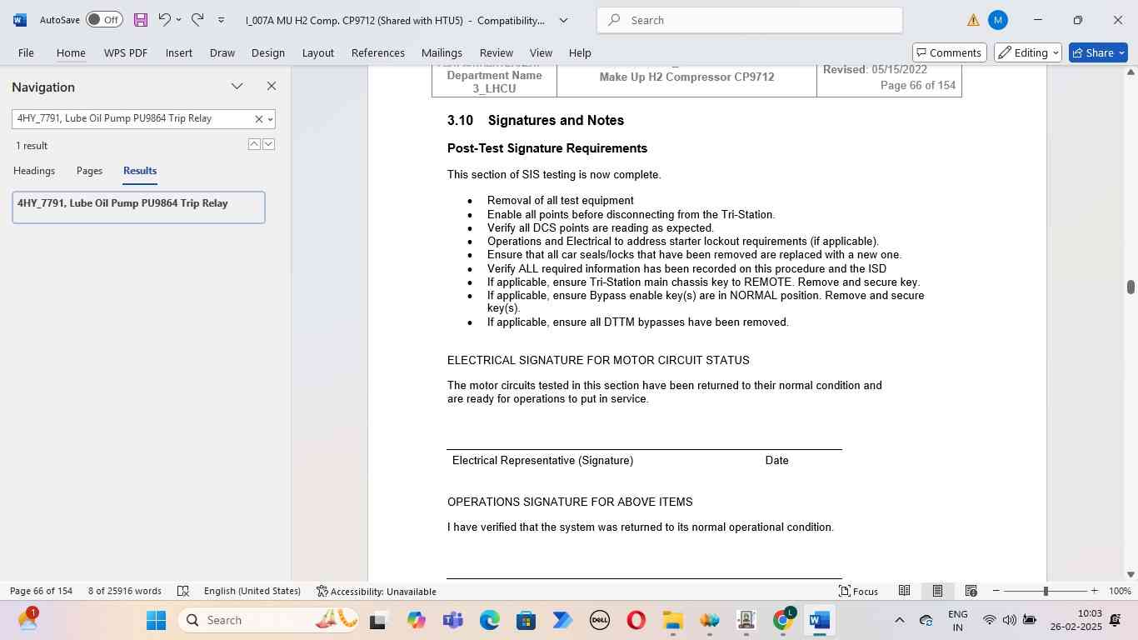Switch to the Home ribbon tab
This screenshot has width=1138, height=640.
[x=71, y=52]
